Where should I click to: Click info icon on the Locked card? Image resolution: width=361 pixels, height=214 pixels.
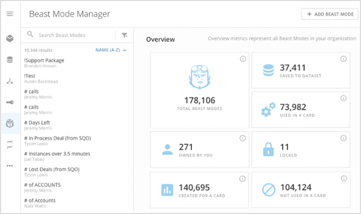click(343, 138)
